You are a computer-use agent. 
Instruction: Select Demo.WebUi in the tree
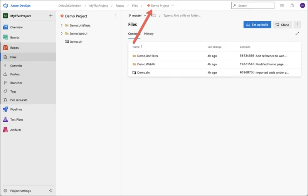pyautogui.click(x=78, y=34)
